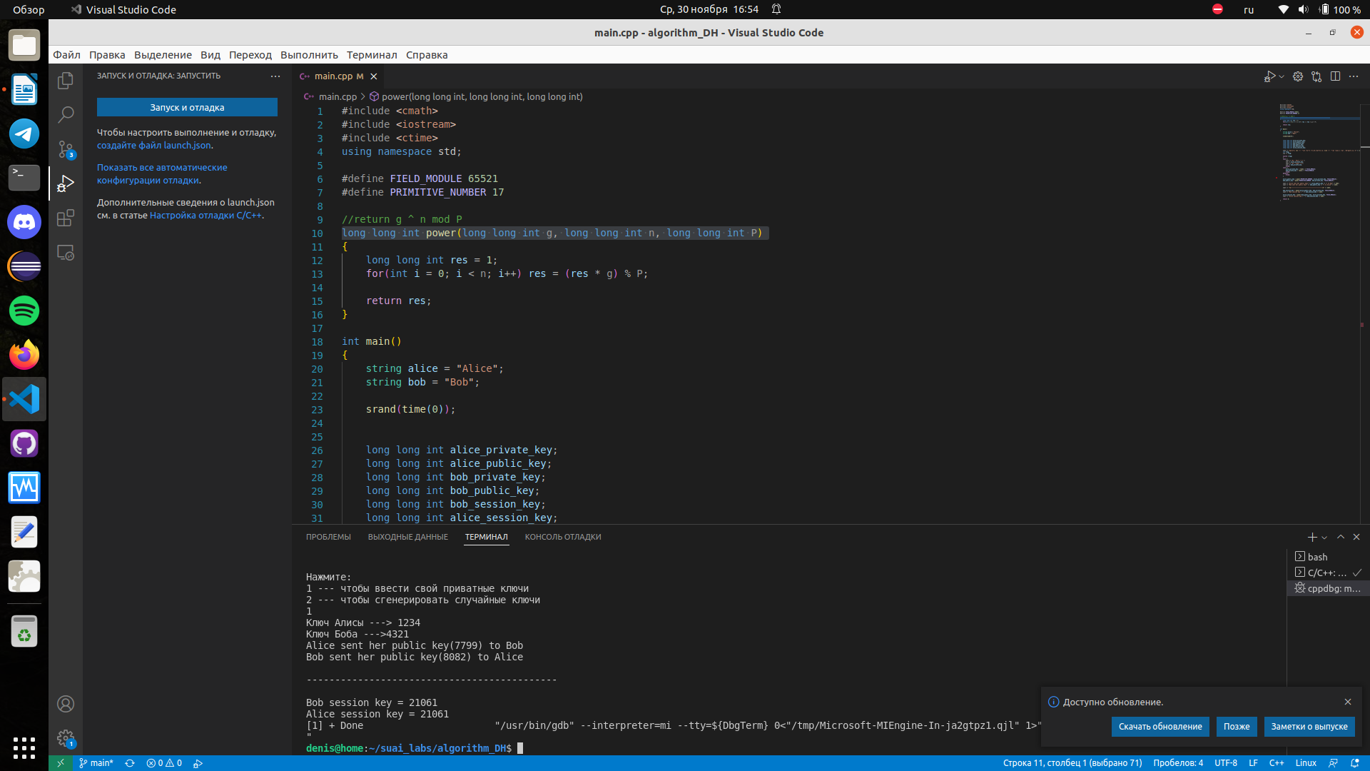Open the Manage gear icon
The width and height of the screenshot is (1370, 771).
[x=66, y=738]
